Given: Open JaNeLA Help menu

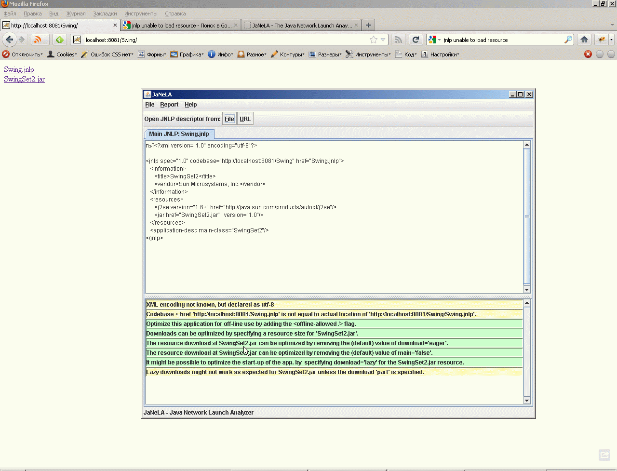Looking at the screenshot, I should (x=191, y=104).
